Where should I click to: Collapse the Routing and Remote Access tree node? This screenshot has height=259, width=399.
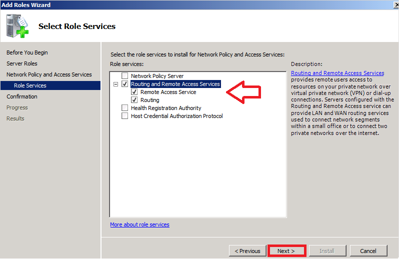tap(116, 84)
